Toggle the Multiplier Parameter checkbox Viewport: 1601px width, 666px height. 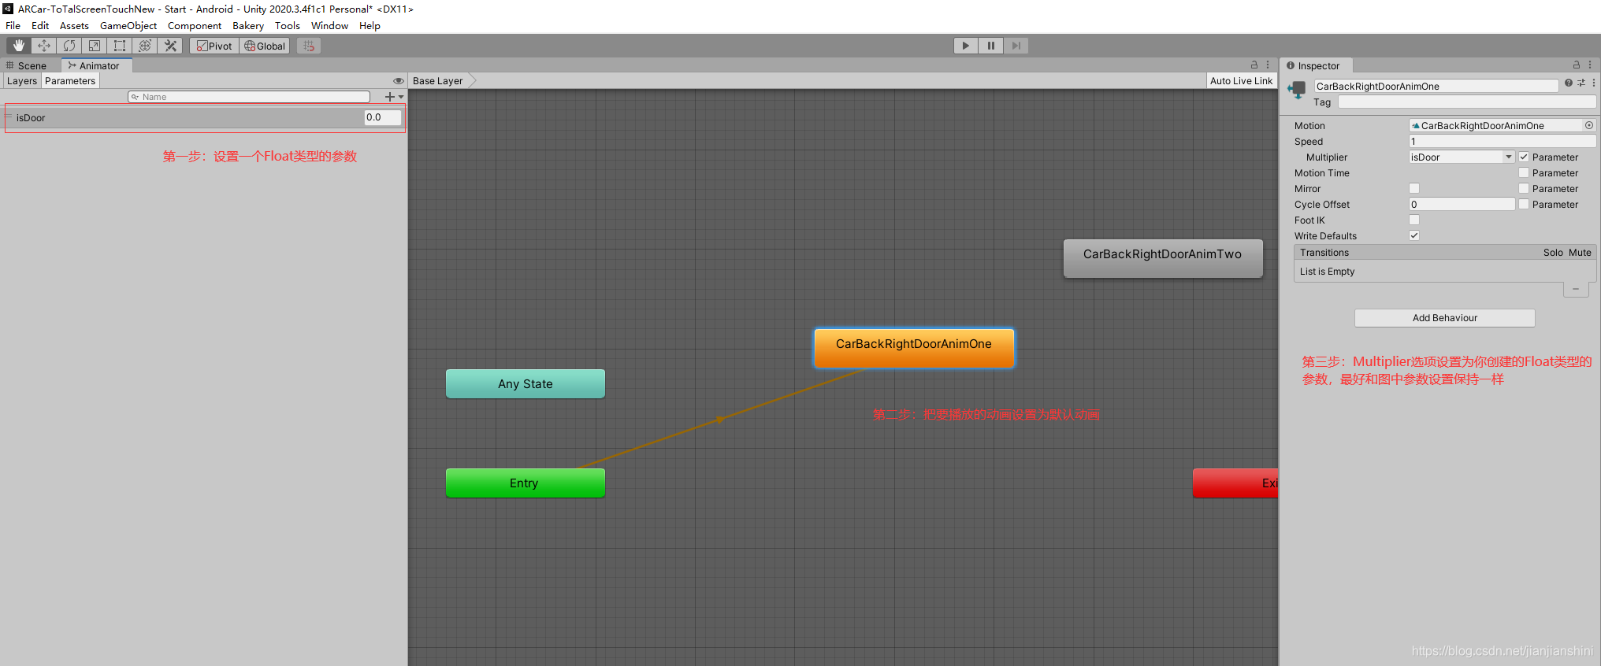pos(1524,157)
